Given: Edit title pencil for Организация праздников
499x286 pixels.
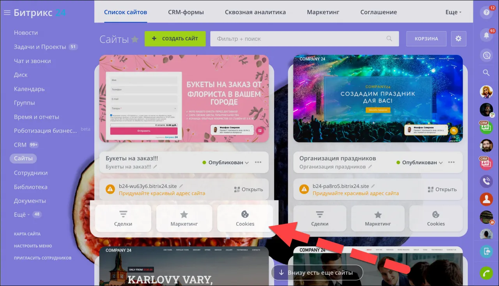Looking at the screenshot, I should (x=370, y=167).
